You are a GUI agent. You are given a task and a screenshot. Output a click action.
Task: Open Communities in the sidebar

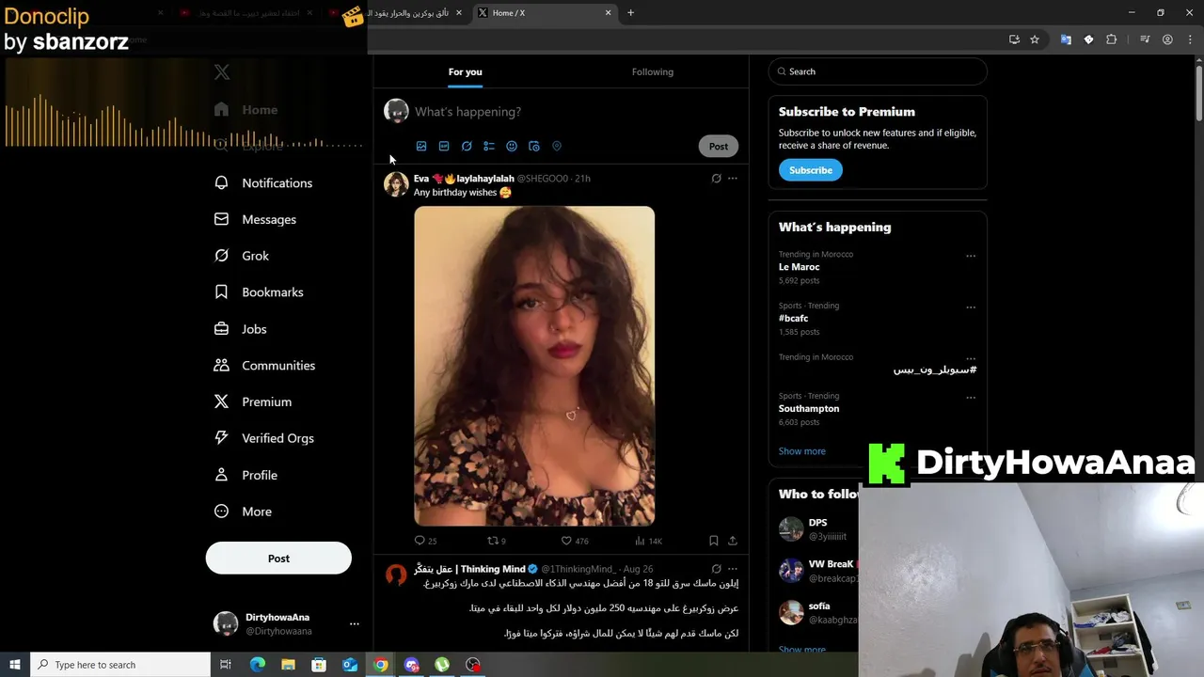tap(264, 366)
